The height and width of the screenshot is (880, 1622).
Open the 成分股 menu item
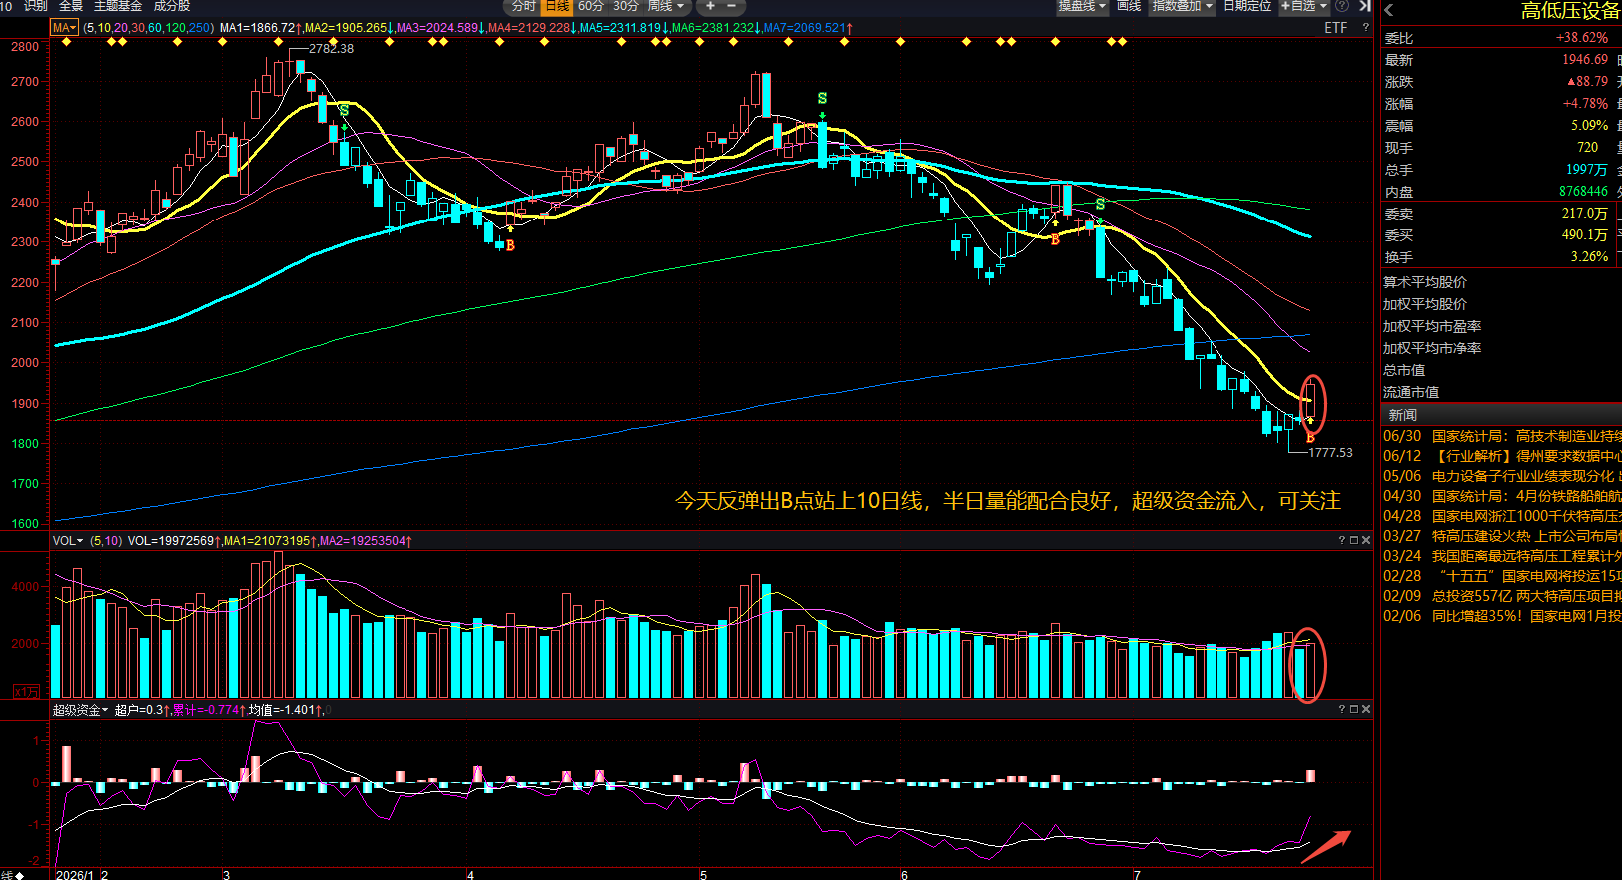coord(172,6)
